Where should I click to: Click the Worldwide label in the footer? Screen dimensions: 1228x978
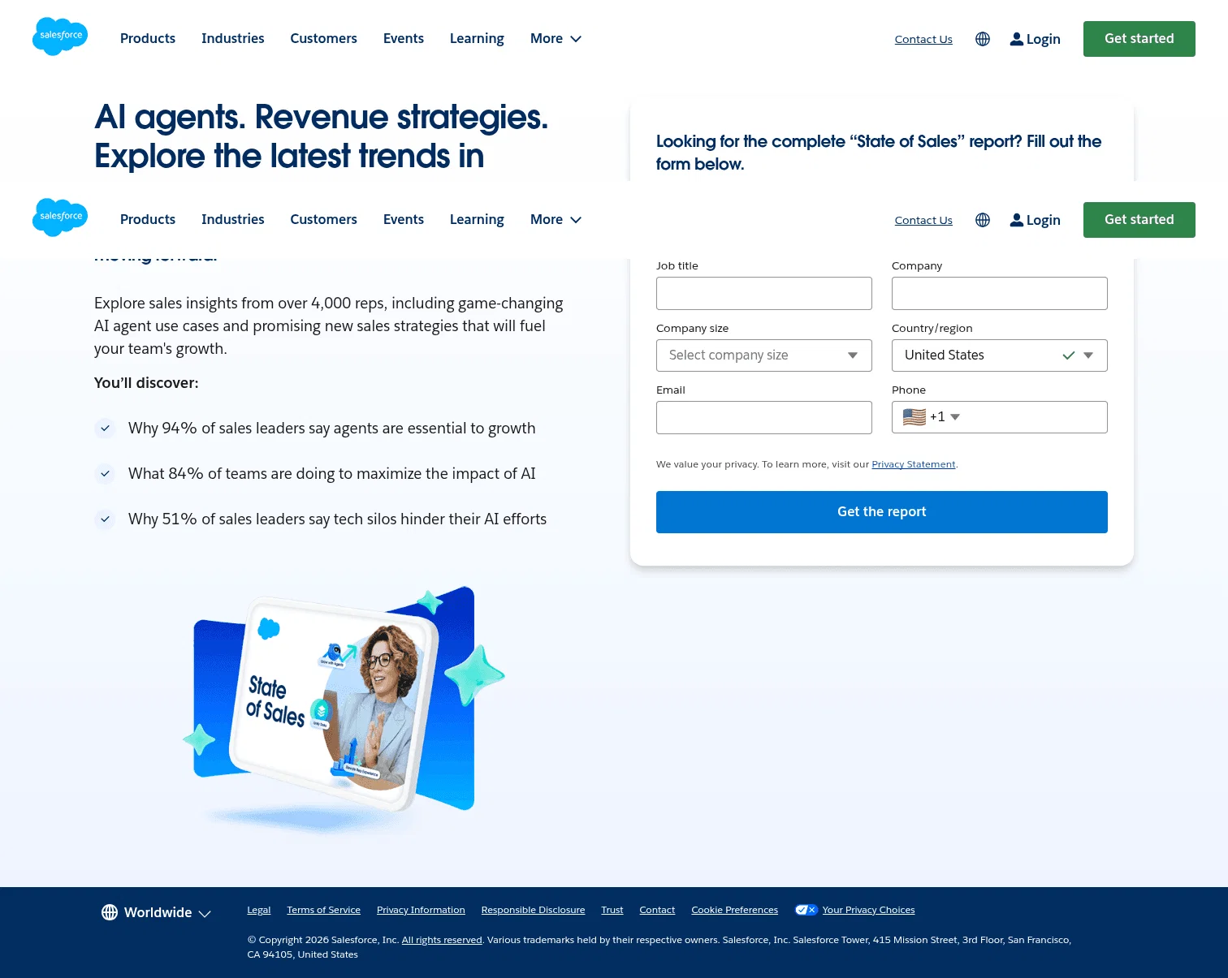pos(158,912)
